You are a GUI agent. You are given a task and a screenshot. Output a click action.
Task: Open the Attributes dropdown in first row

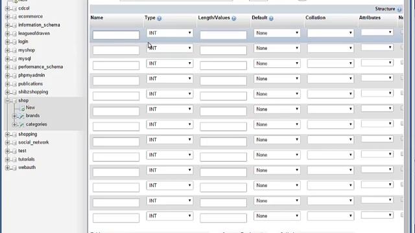point(377,32)
